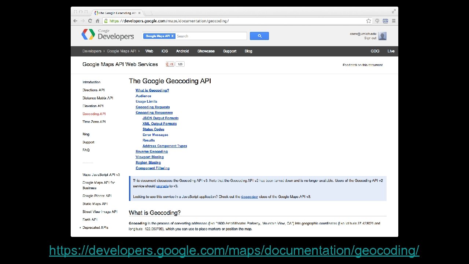Click the Google Developers logo
This screenshot has width=469, height=264.
108,35
